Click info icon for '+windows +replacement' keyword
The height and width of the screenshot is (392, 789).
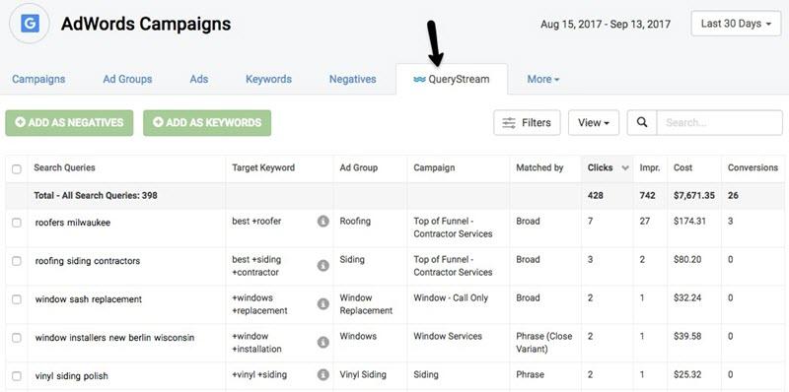(x=323, y=304)
